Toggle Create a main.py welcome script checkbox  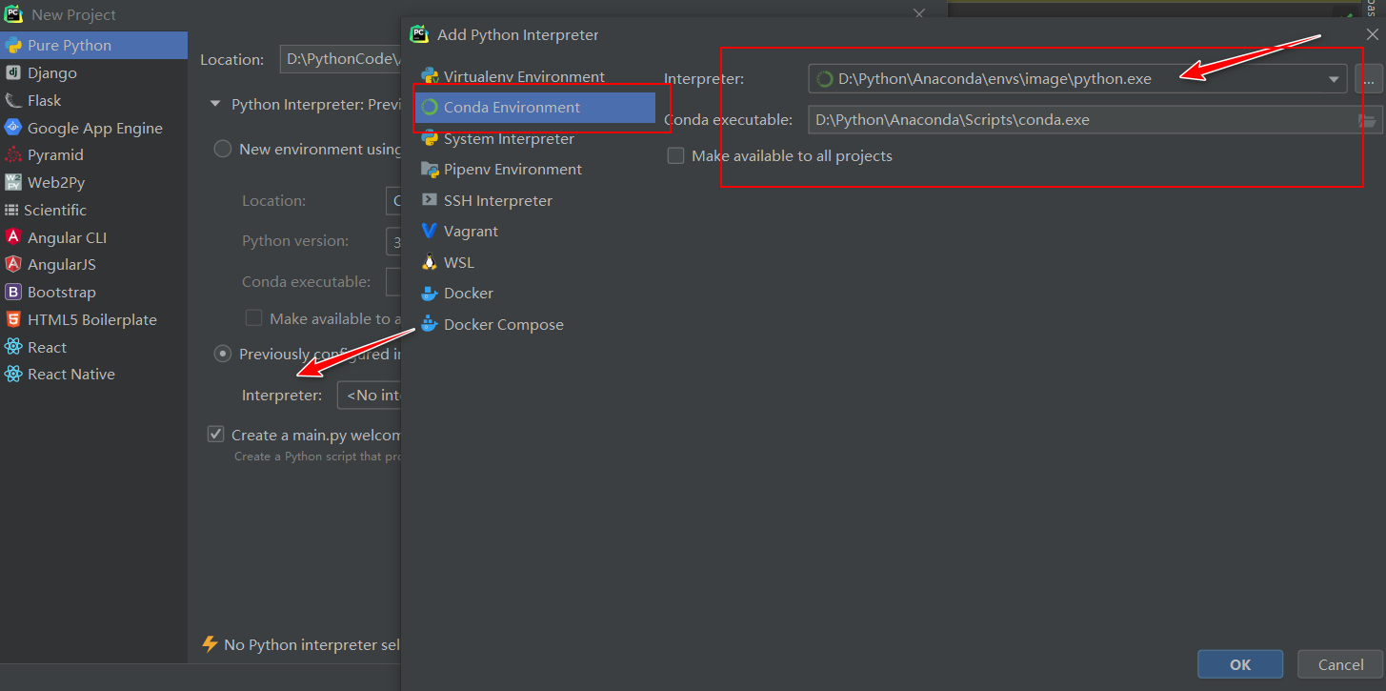click(216, 435)
